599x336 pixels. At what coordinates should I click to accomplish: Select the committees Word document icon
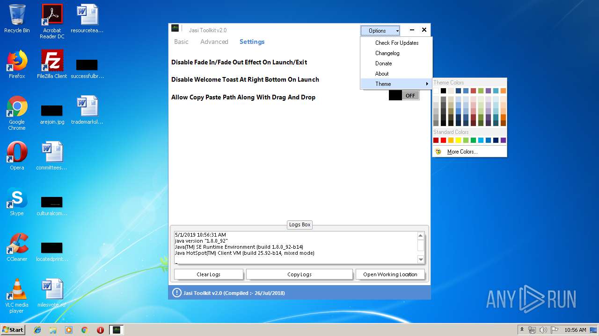point(52,156)
